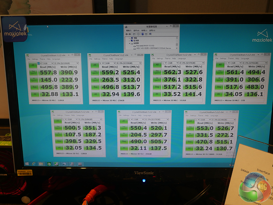Run 4K test in MLC 128GB window
Viewport: 273px width, 205px height.
(x=35, y=94)
